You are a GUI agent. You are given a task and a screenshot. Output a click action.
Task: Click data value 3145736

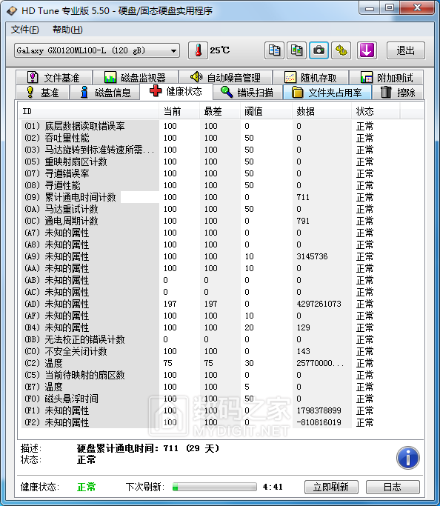(x=312, y=256)
